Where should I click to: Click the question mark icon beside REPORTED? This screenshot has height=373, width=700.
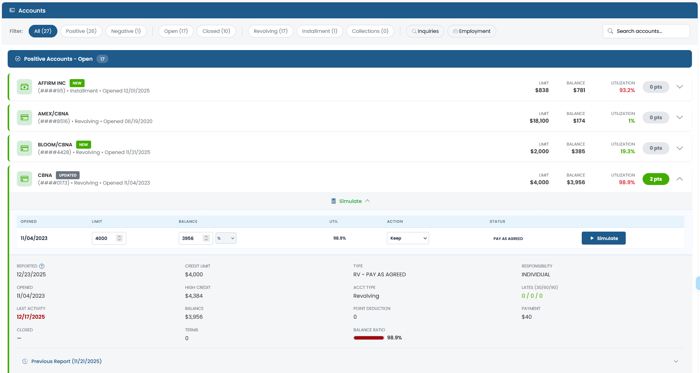point(42,266)
